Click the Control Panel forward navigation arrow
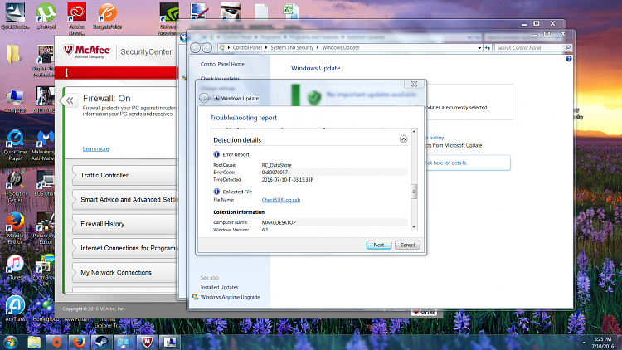 point(207,47)
